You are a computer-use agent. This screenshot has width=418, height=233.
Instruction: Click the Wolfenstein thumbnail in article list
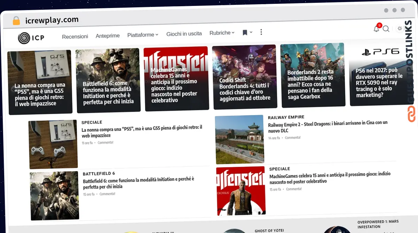tap(240, 191)
